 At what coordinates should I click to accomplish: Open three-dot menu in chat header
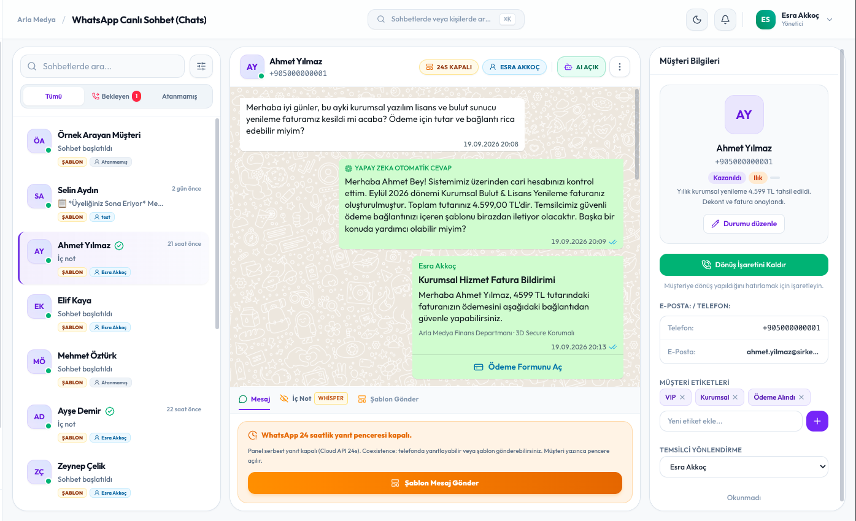[x=620, y=67]
